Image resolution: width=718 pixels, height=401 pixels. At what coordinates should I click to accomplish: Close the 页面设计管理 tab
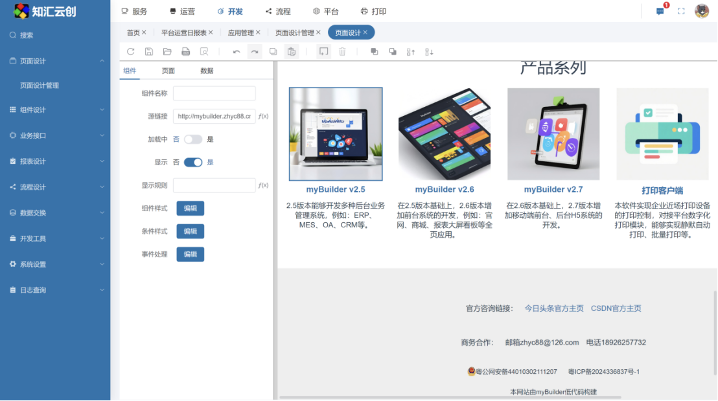coord(318,32)
